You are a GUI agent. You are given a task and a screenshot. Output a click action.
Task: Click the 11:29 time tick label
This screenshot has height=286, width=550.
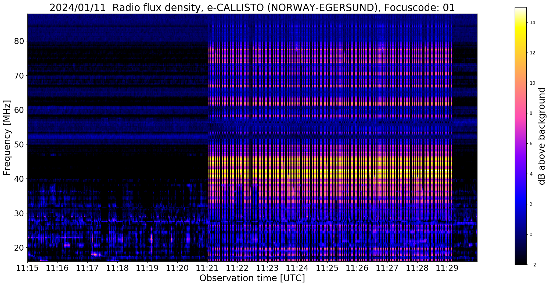[447, 268]
